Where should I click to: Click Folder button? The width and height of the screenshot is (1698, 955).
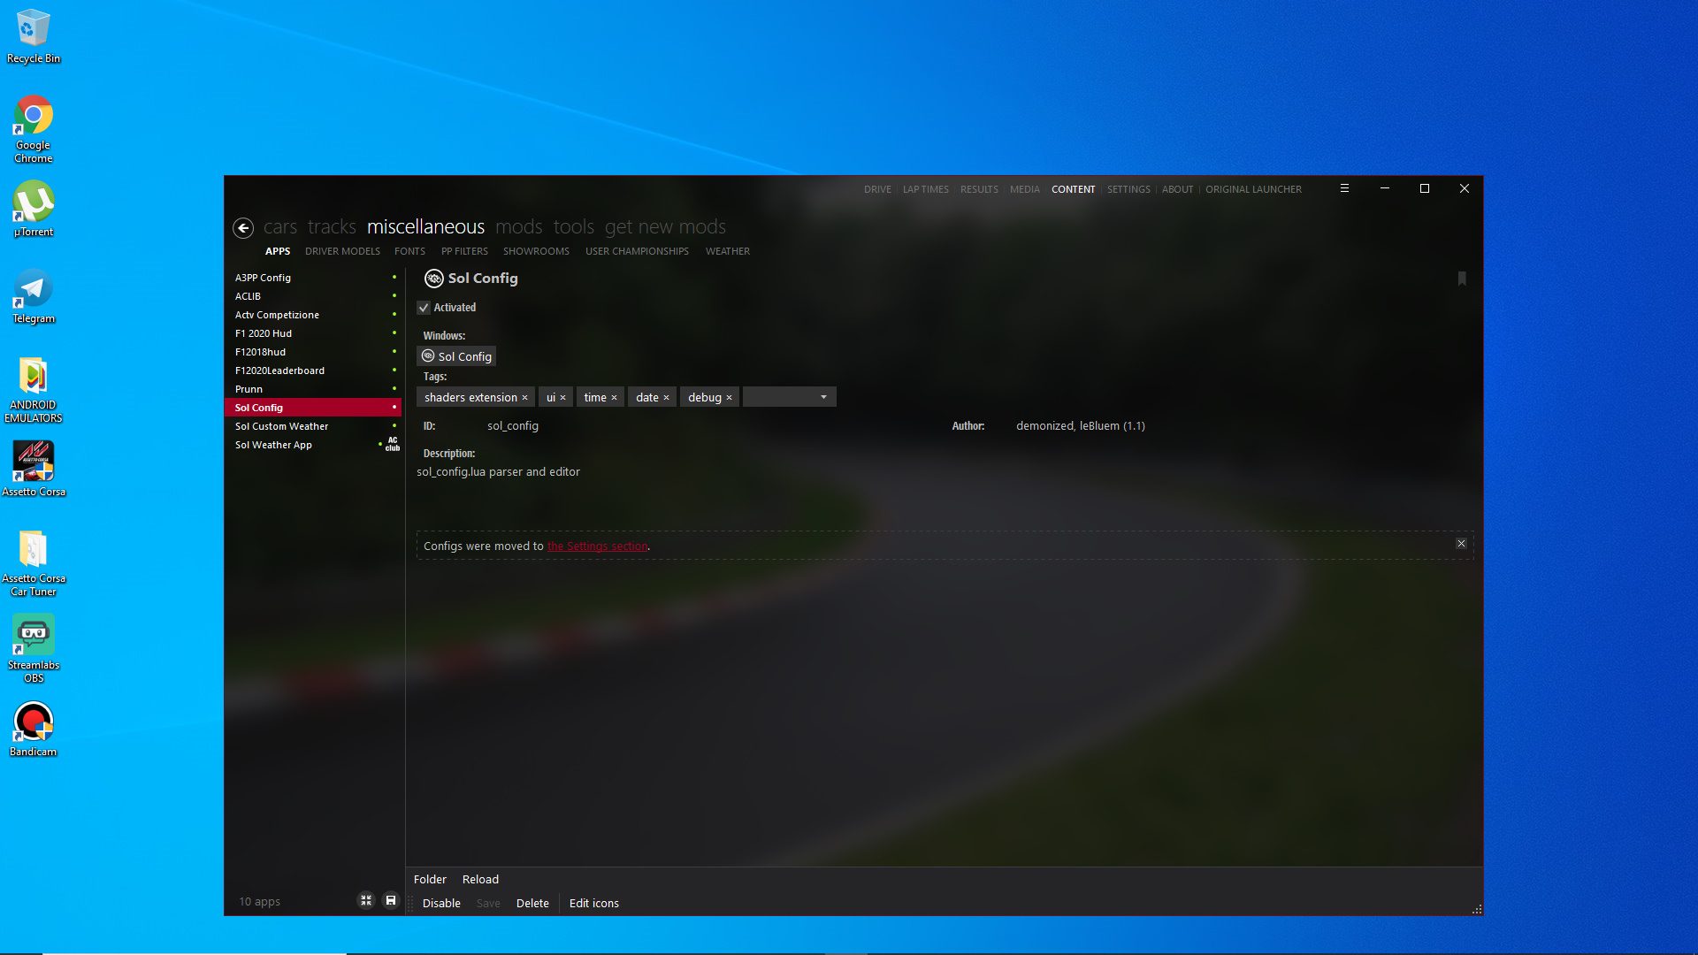pyautogui.click(x=430, y=879)
